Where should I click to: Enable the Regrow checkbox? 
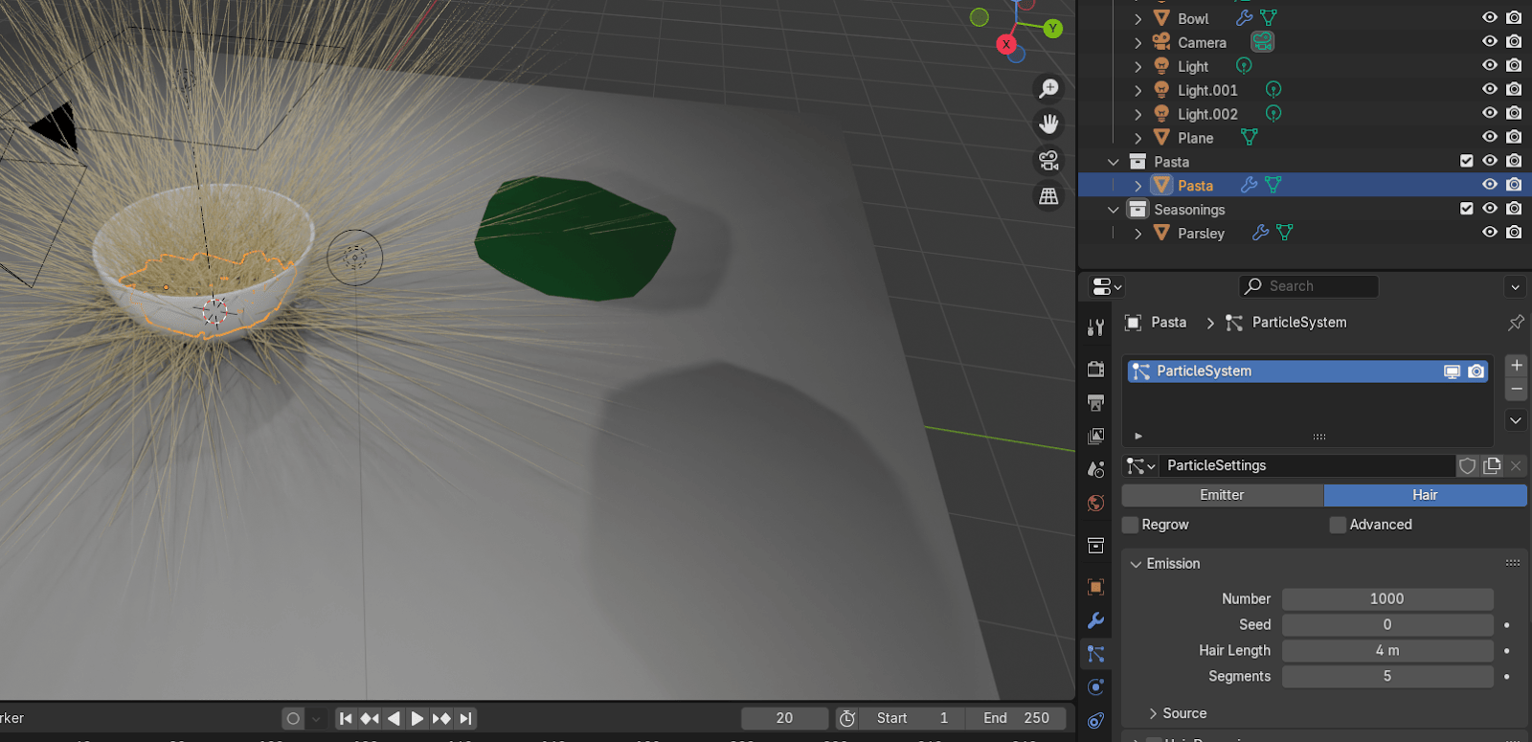tap(1131, 525)
